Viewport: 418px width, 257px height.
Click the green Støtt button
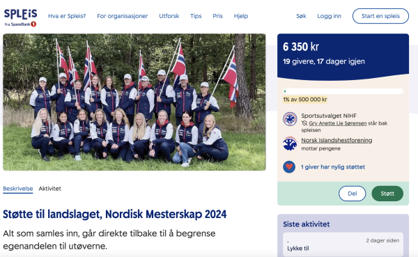tap(387, 194)
